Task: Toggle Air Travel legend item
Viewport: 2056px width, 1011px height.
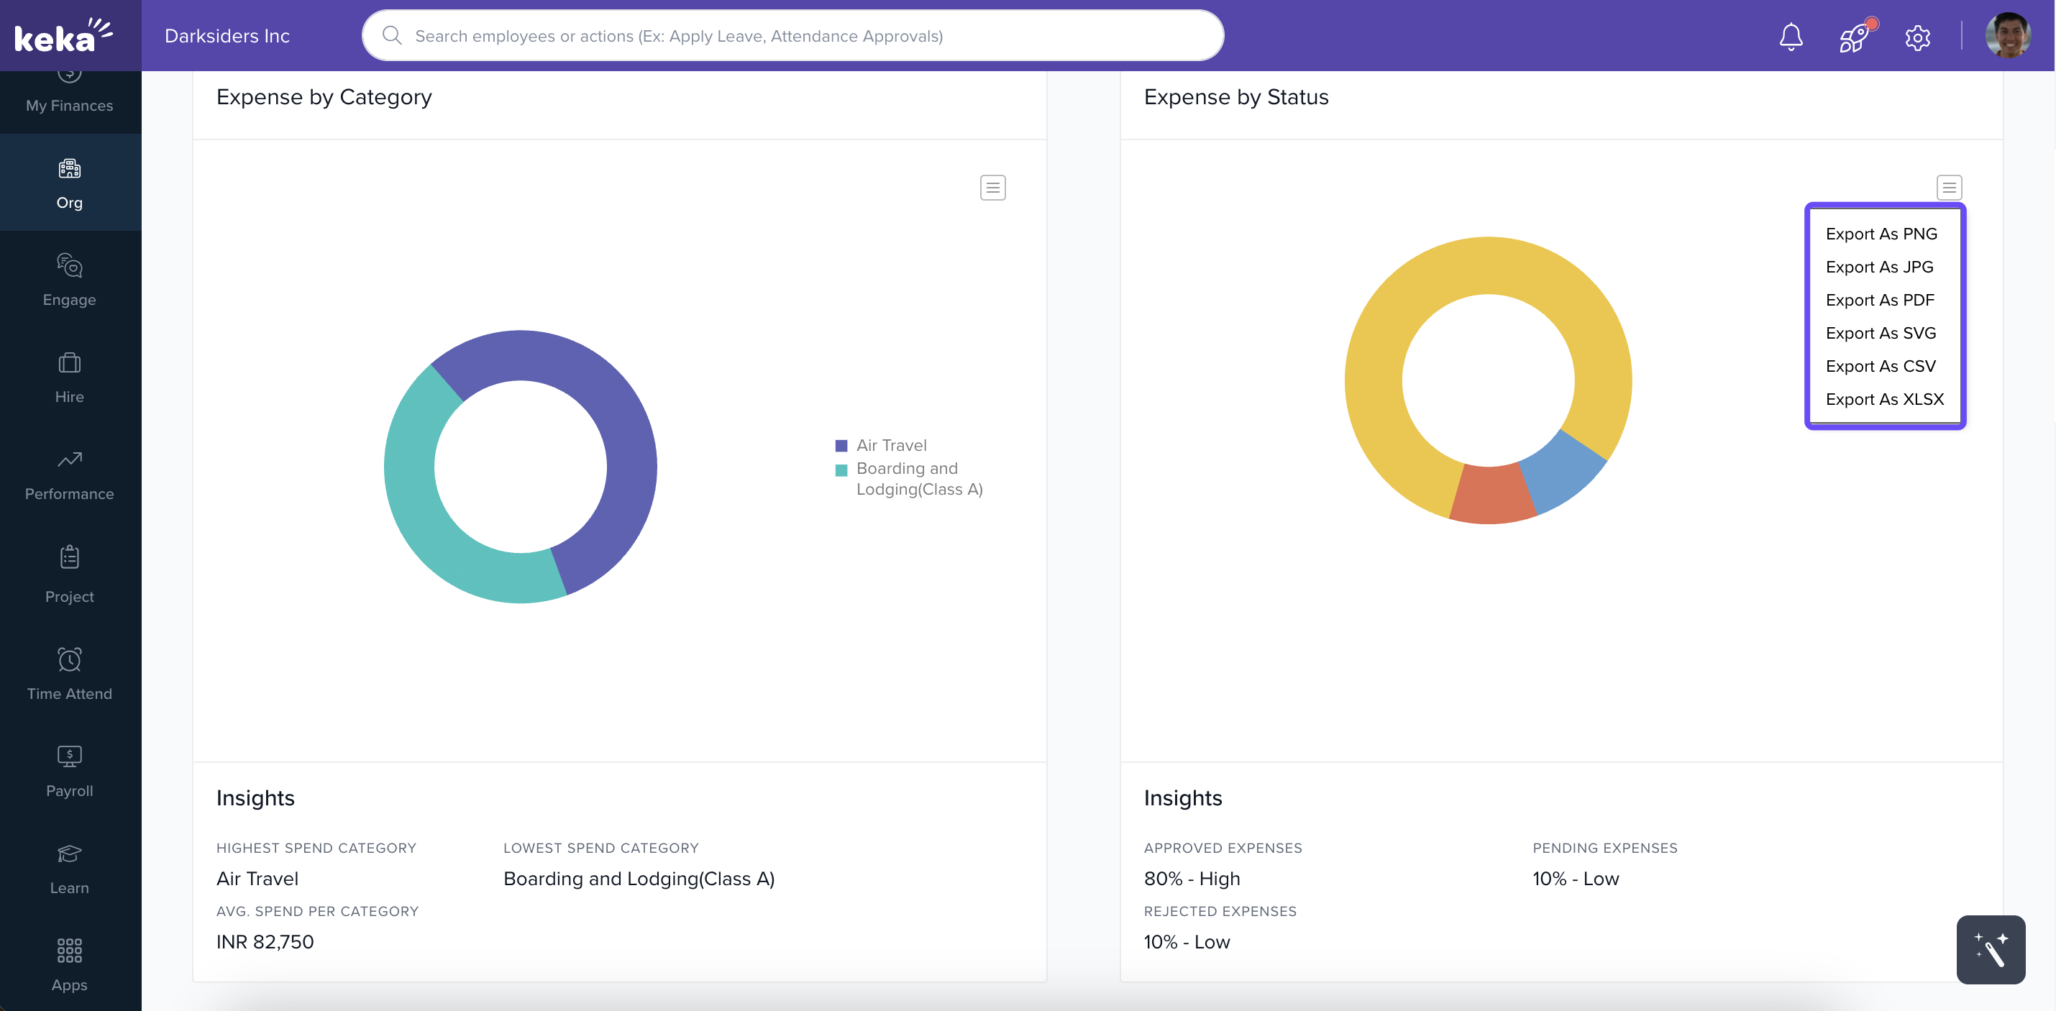Action: [x=890, y=445]
